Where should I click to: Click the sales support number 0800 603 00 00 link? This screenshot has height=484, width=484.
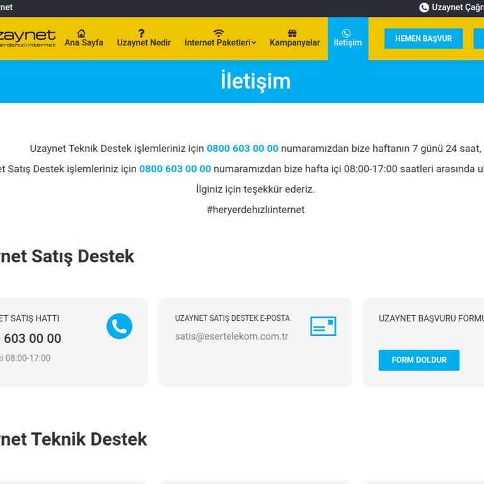[x=175, y=169]
